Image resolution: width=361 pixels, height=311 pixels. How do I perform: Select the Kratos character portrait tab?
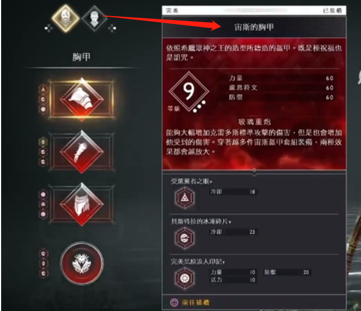point(66,18)
